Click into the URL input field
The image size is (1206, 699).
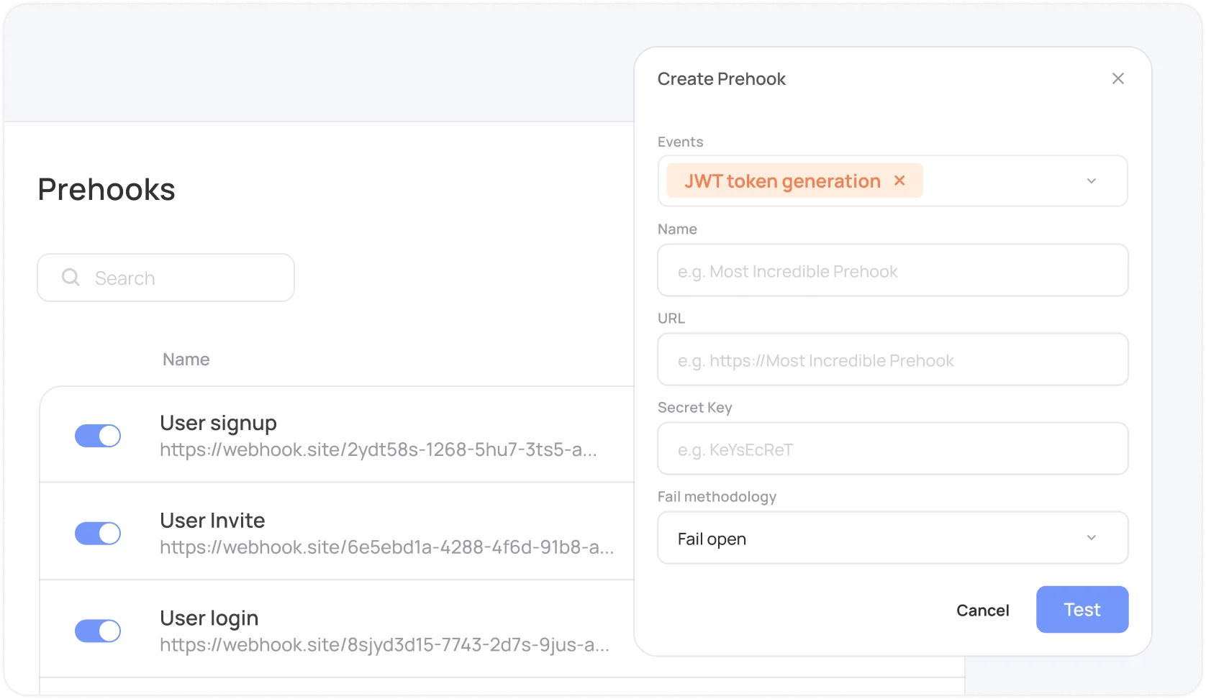(x=892, y=360)
